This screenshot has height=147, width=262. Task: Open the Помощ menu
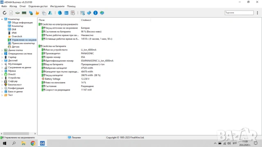[71, 6]
